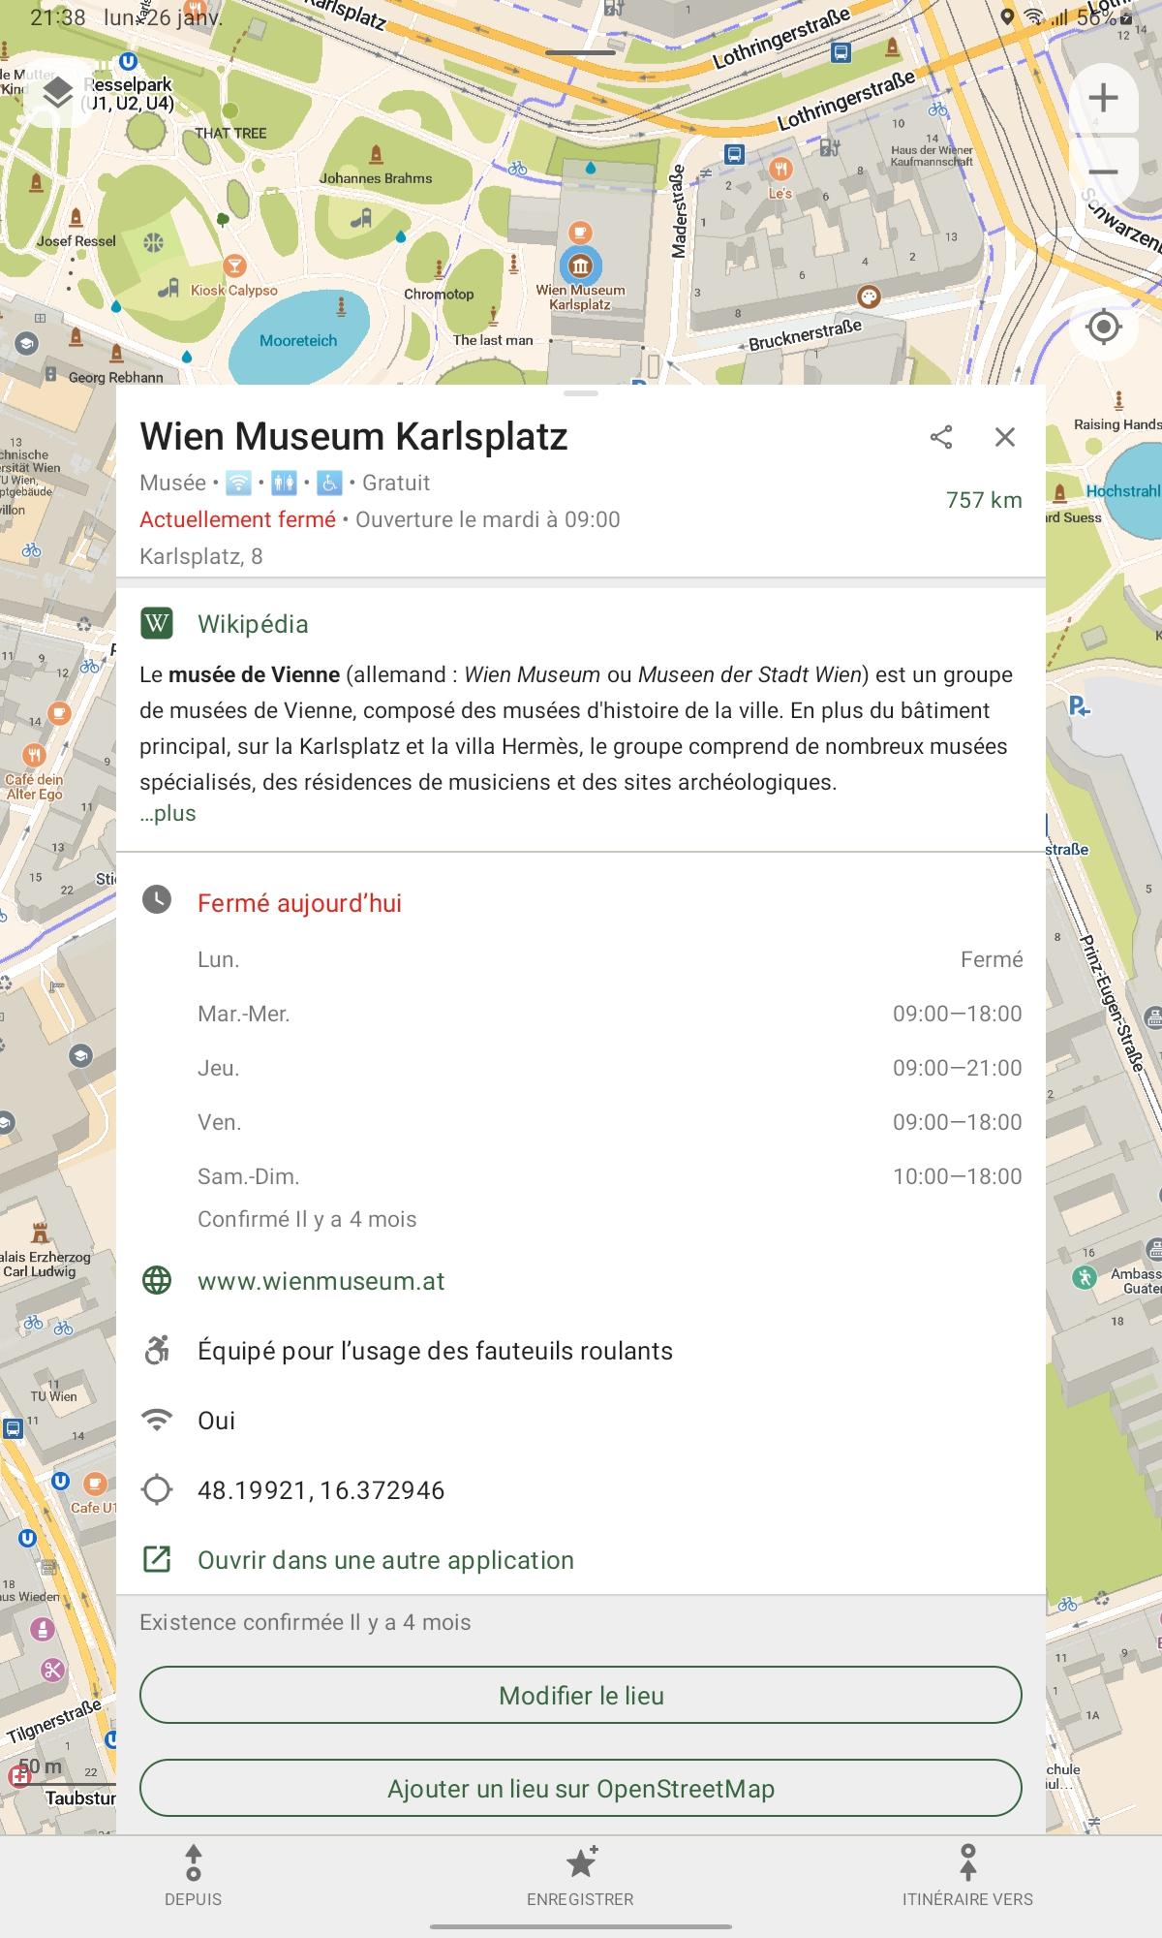Screen dimensions: 1162x1938
Task: Tap Modifier le lieu button
Action: pyautogui.click(x=581, y=1696)
